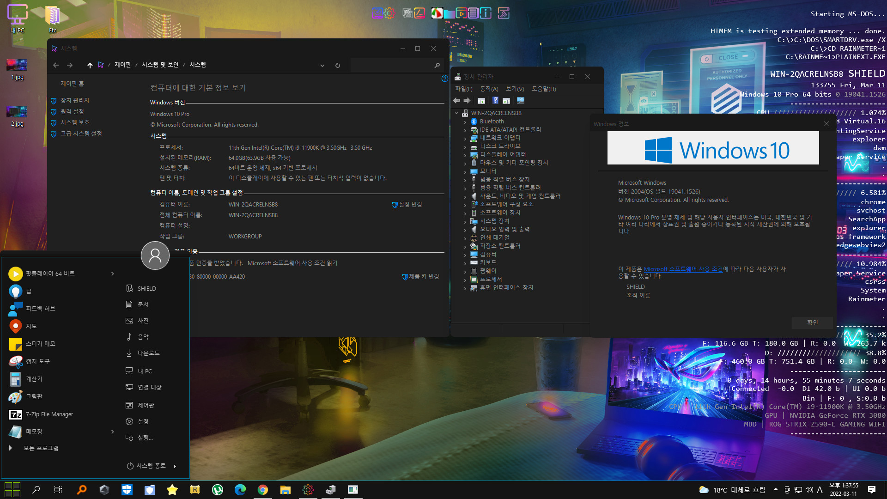Open the media player window icon in the top dock

point(461,13)
